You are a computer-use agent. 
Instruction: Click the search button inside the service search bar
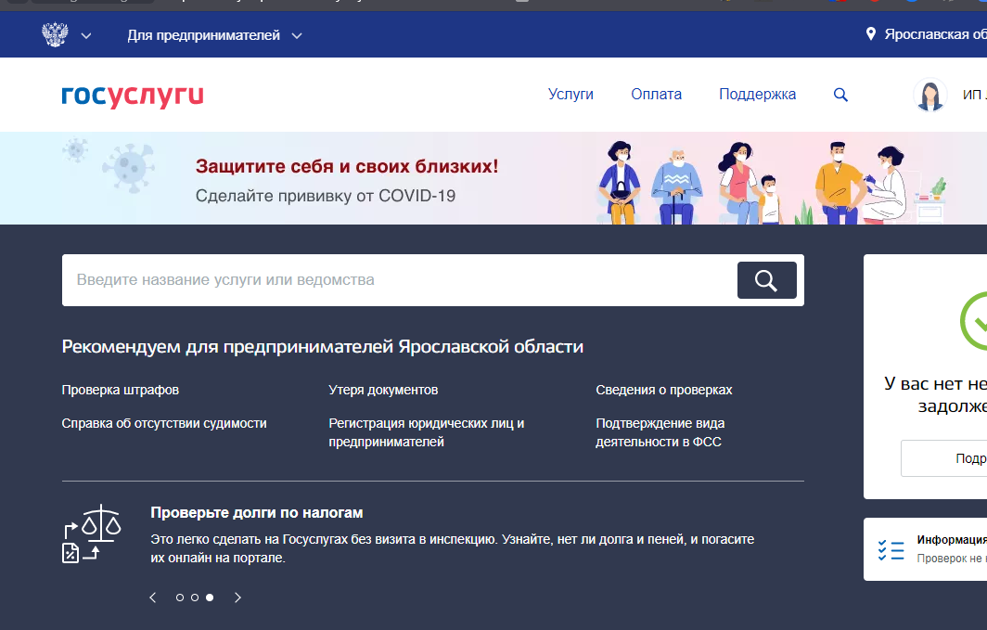click(766, 279)
